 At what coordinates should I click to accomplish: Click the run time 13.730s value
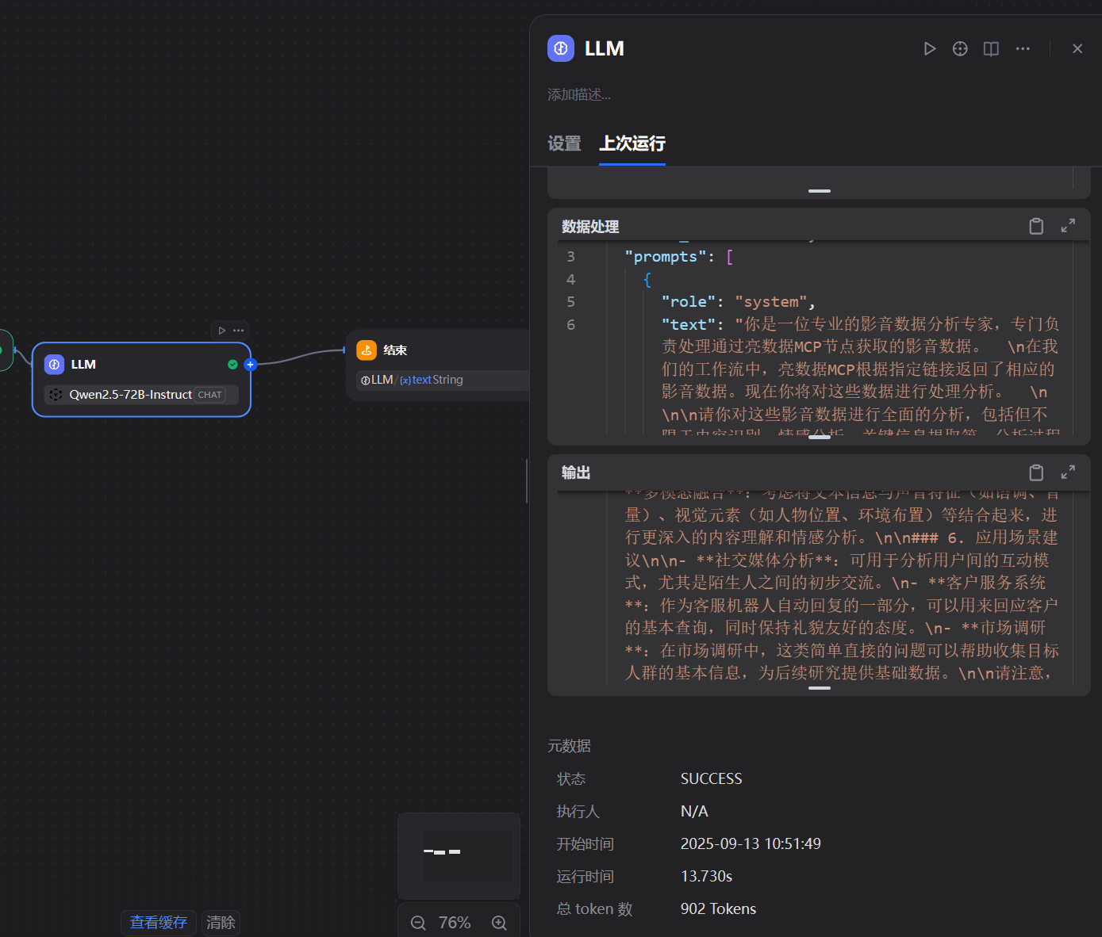click(x=706, y=877)
